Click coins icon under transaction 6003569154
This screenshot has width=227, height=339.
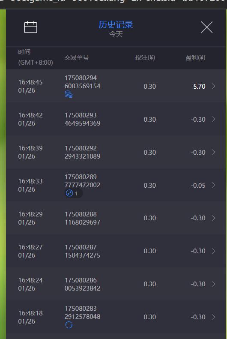(x=69, y=94)
